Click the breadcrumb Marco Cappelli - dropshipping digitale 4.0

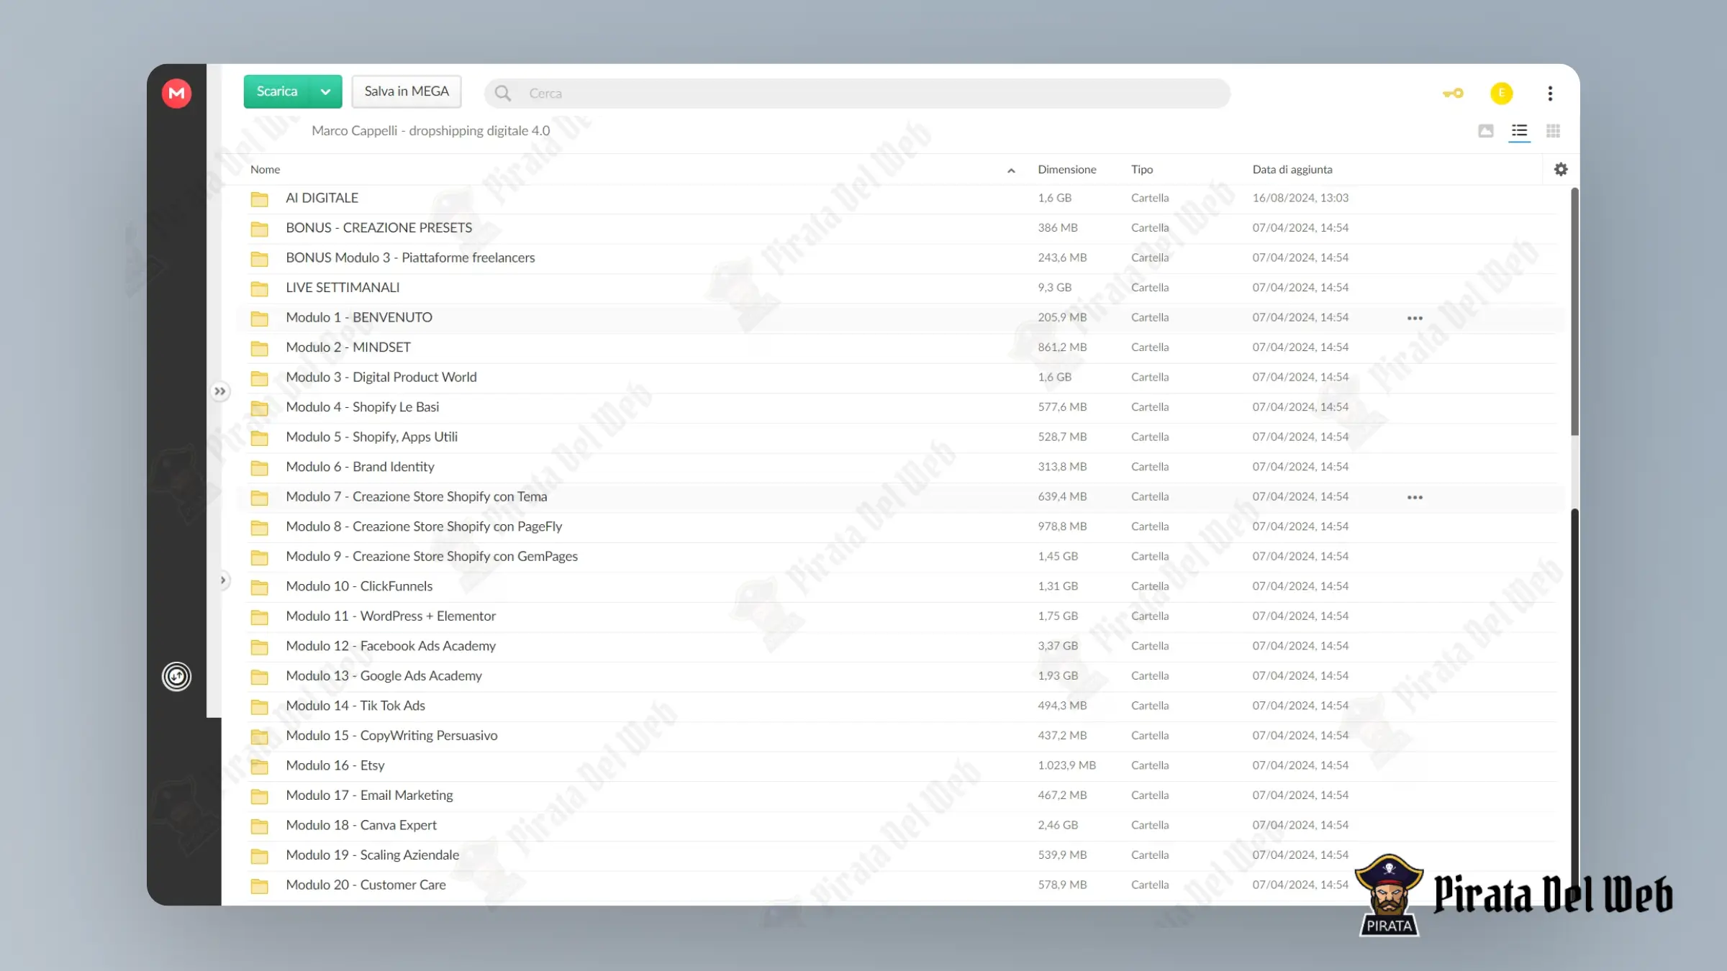pos(430,131)
